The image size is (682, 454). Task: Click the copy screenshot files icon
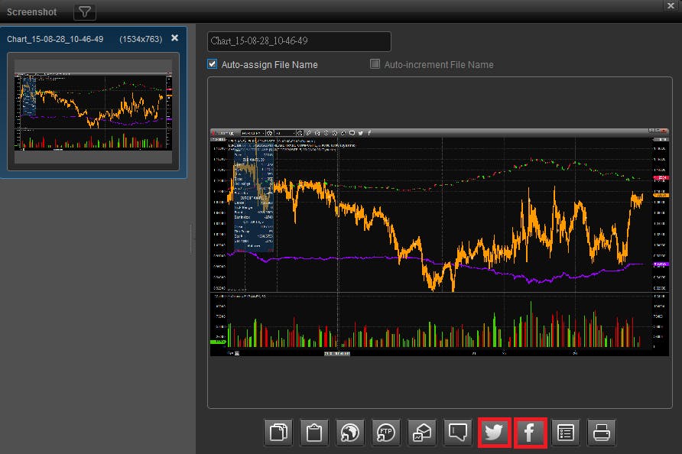pyautogui.click(x=279, y=433)
